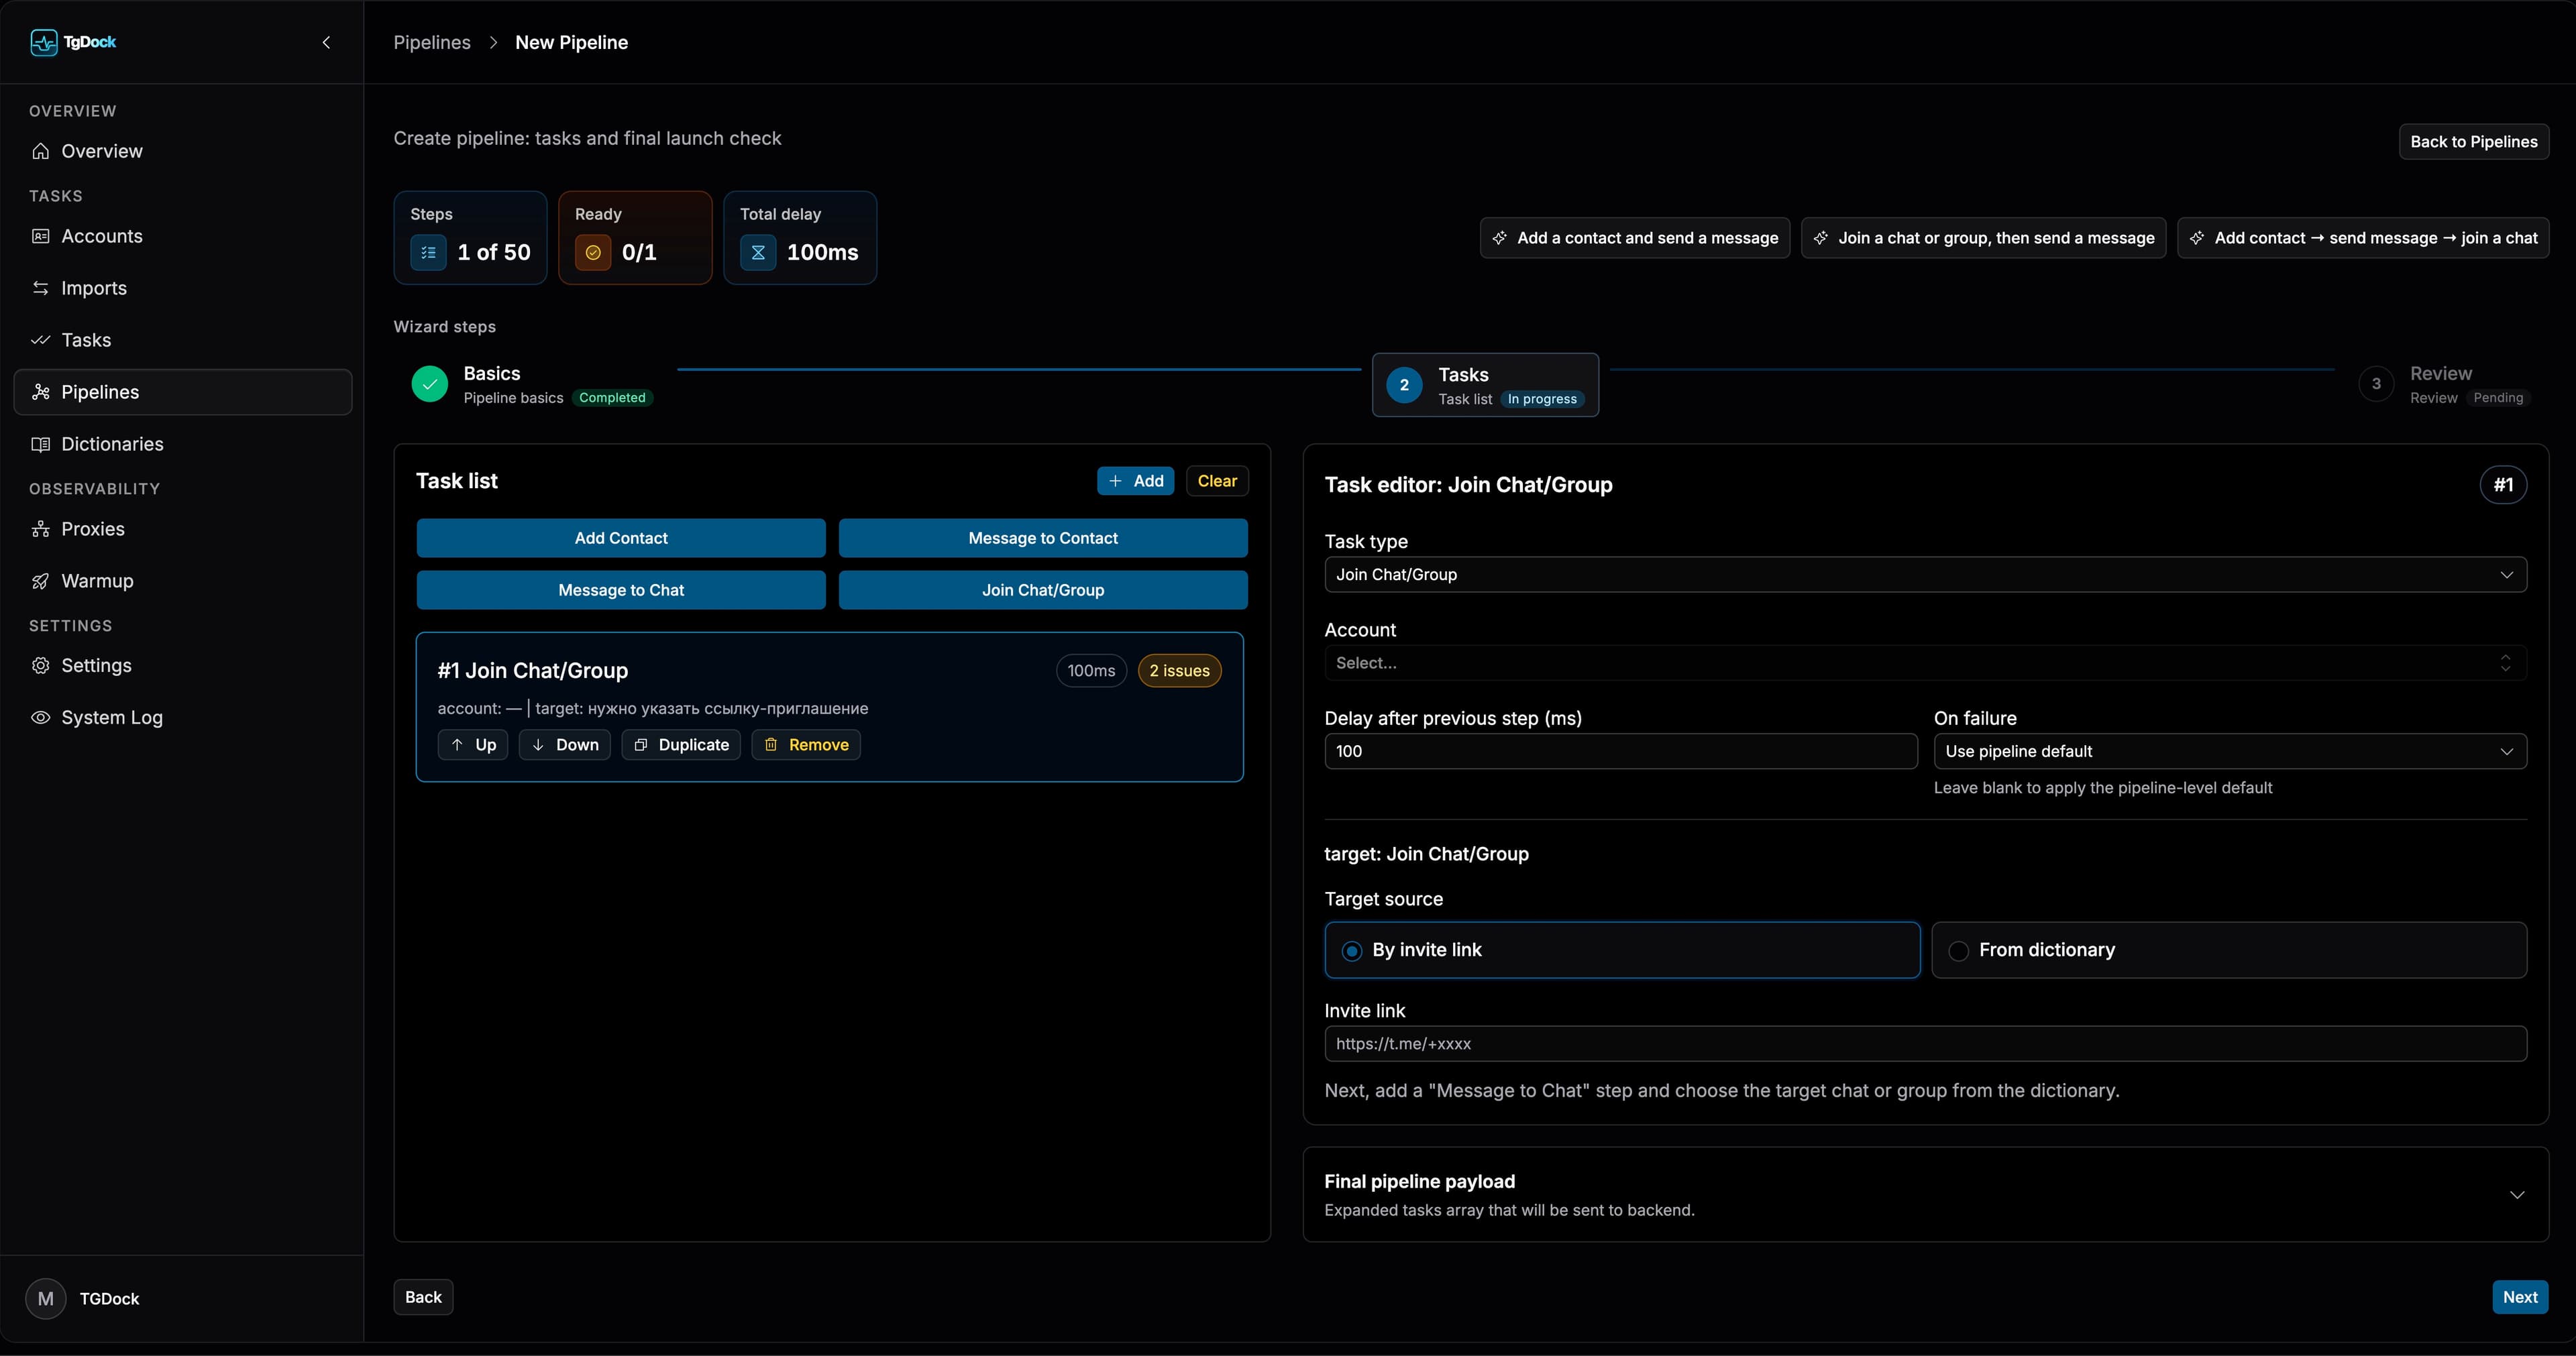Open the Basics wizard step

click(x=533, y=384)
